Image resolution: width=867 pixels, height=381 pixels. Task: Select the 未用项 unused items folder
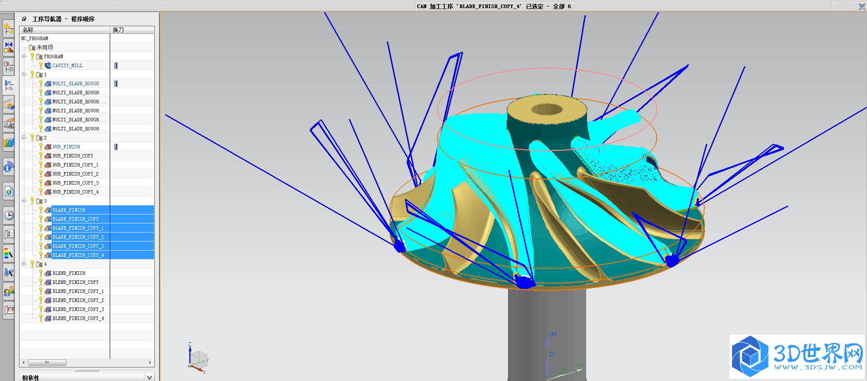click(x=45, y=47)
